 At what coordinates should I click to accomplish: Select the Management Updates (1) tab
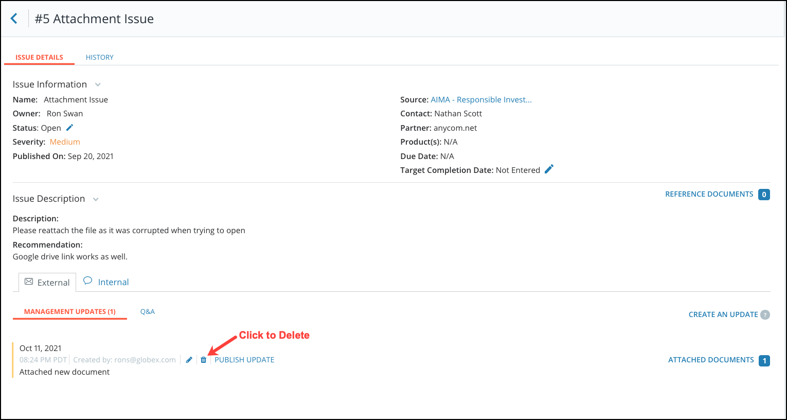(x=70, y=311)
